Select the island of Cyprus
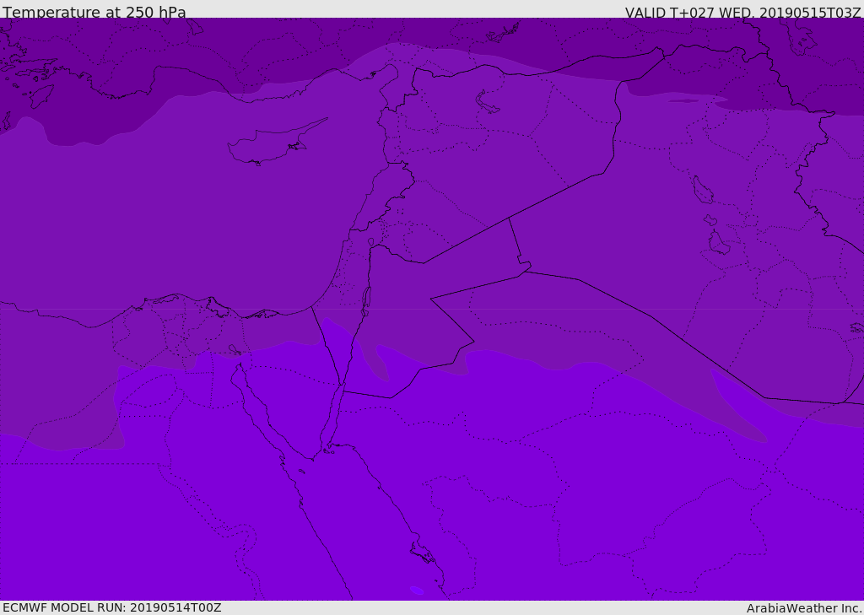Viewport: 864px width, 615px height. tap(268, 146)
